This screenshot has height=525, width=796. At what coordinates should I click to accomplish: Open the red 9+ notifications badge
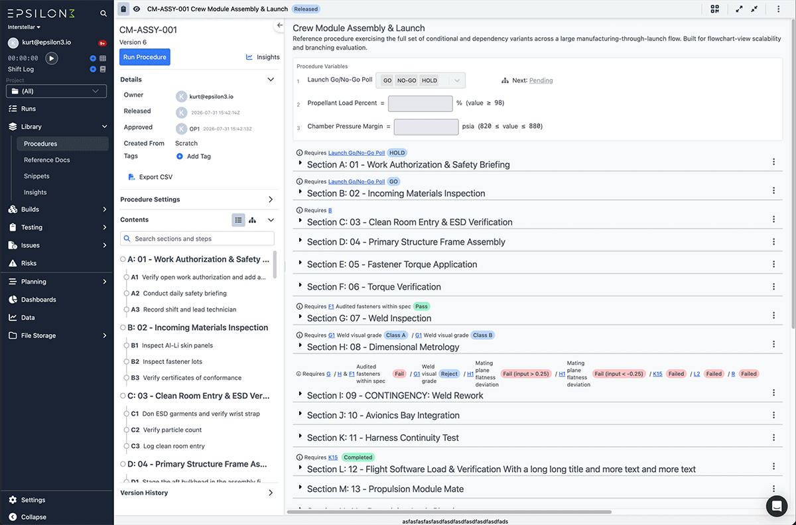point(103,43)
